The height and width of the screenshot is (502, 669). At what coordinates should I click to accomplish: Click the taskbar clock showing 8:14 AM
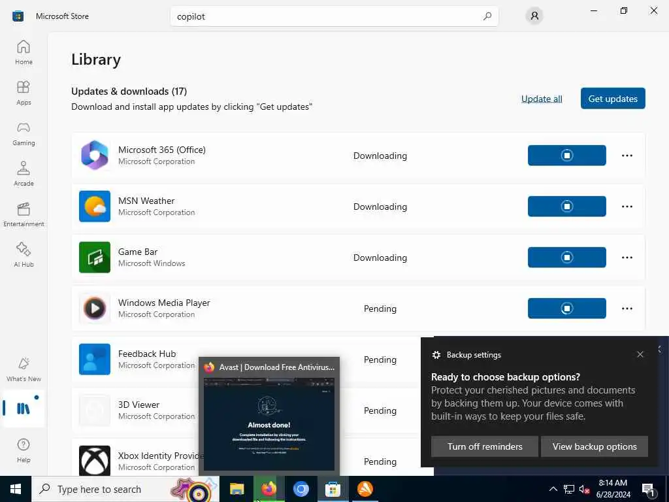613,489
